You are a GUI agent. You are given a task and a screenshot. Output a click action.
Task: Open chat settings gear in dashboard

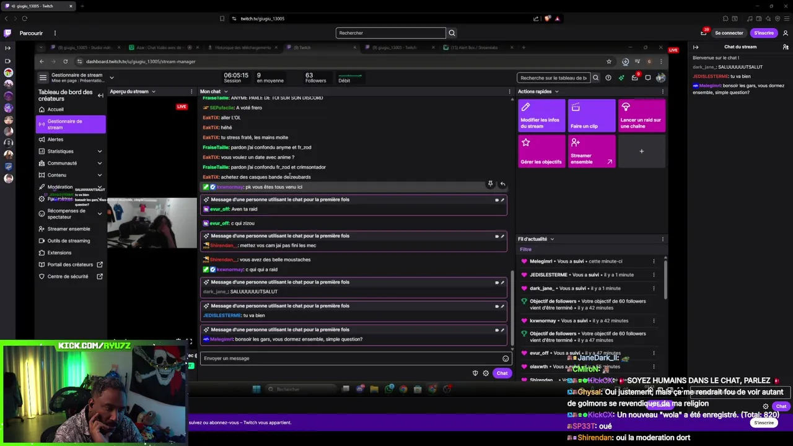coord(486,374)
